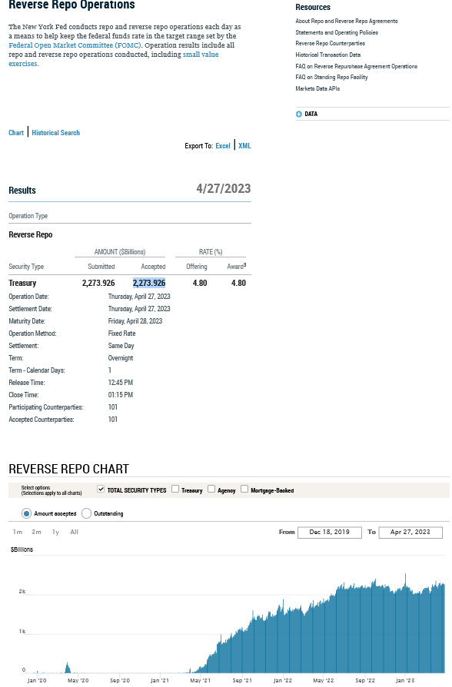Export results to Excel
The image size is (452, 687).
(x=223, y=146)
